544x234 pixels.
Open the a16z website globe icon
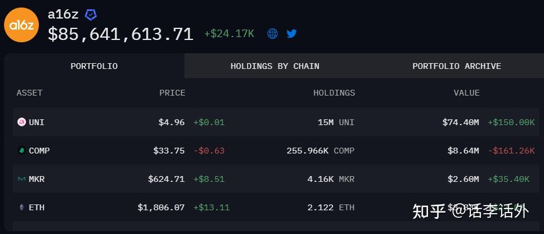point(273,34)
